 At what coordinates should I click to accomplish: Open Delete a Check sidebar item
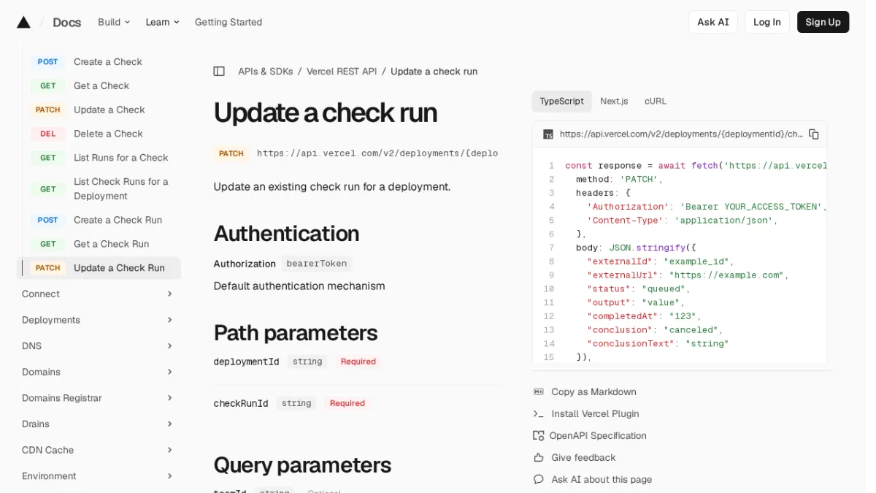pos(108,134)
